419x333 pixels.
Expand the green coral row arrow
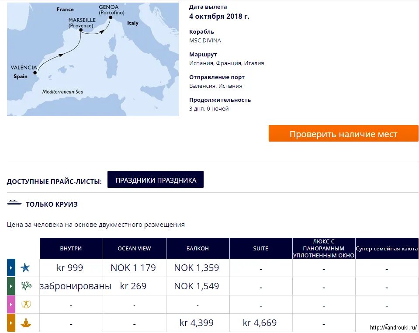pyautogui.click(x=11, y=286)
